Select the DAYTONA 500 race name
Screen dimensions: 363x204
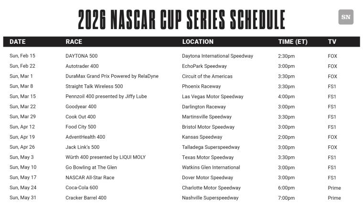(x=81, y=56)
